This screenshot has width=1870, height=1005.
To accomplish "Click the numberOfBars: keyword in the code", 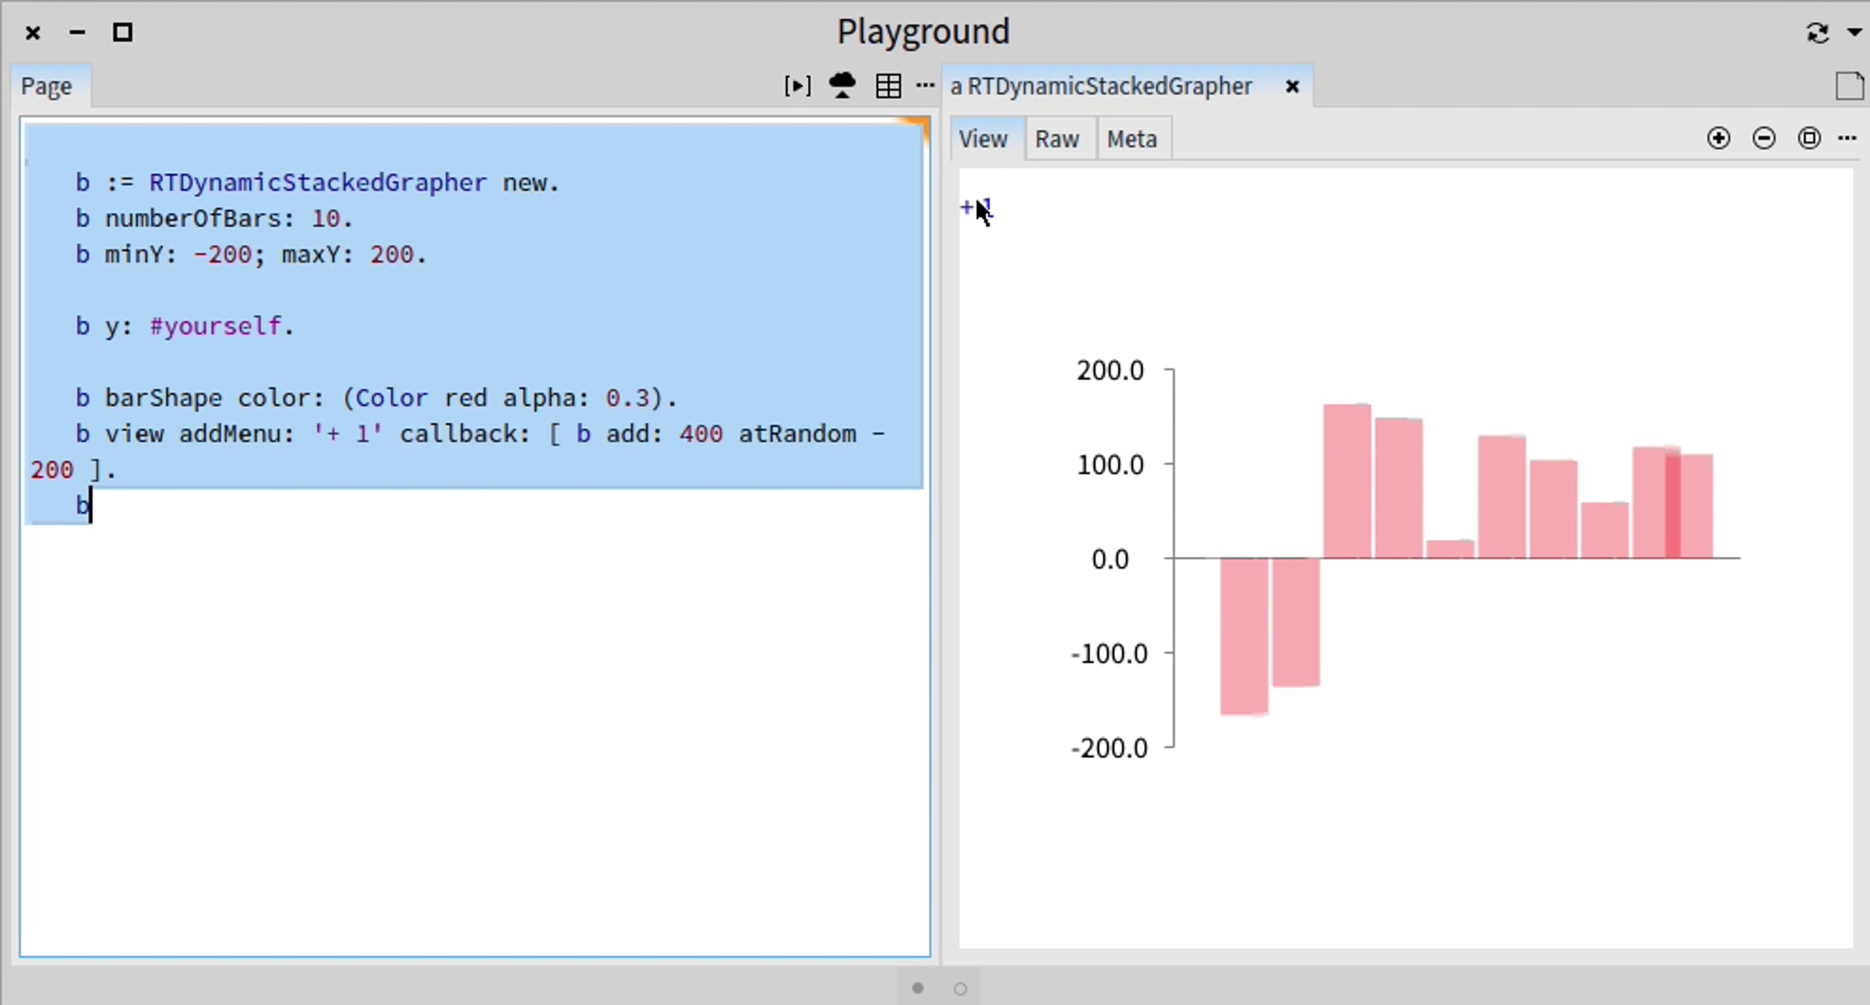I will click(200, 219).
